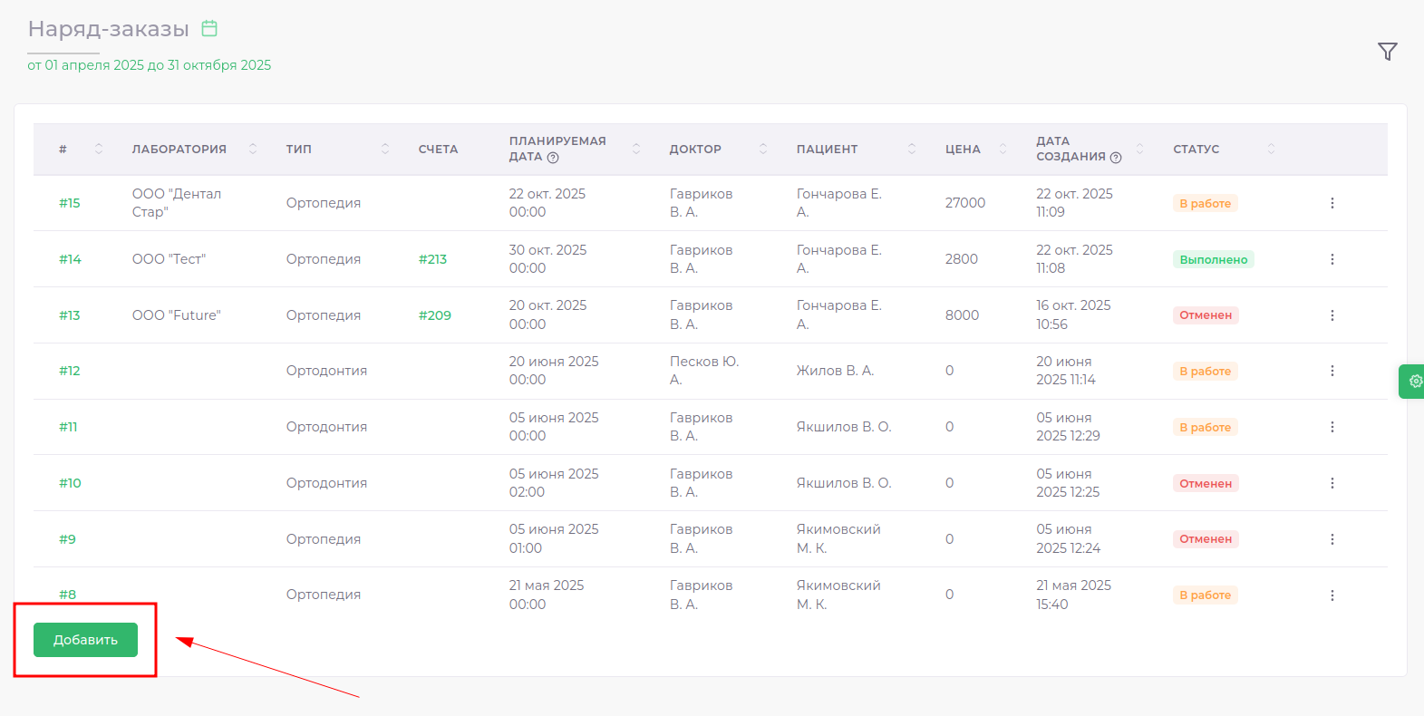Open the green settings gear side tab
Image resolution: width=1424 pixels, height=716 pixels.
[1414, 382]
